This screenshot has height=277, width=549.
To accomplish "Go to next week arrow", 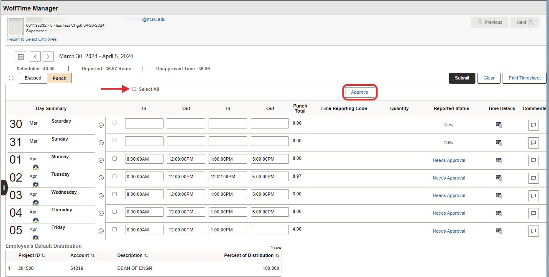I will click(x=48, y=56).
